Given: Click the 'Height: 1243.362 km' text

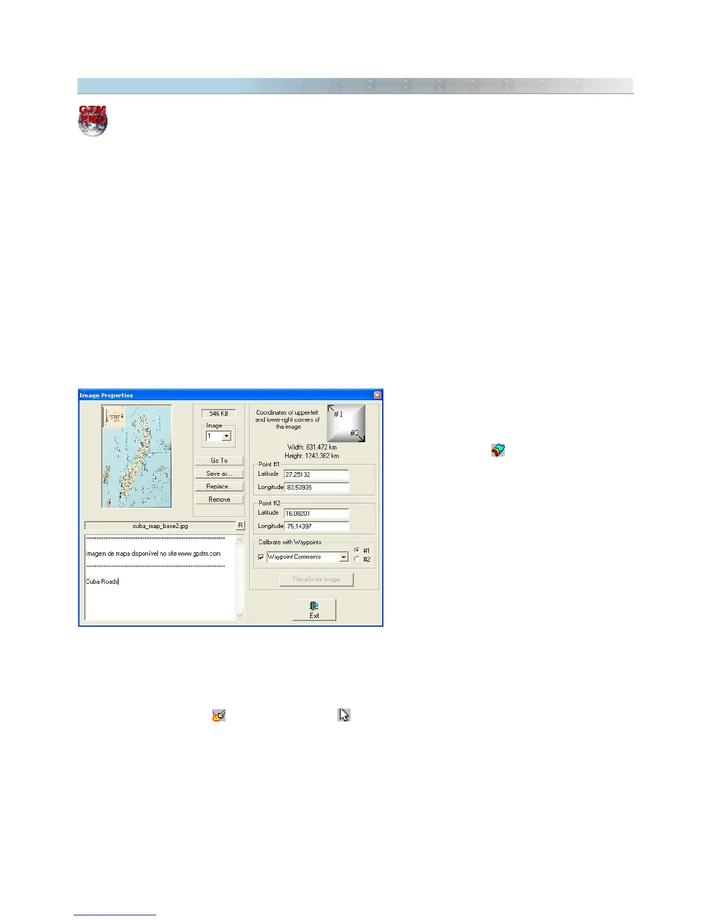Looking at the screenshot, I should coord(312,455).
